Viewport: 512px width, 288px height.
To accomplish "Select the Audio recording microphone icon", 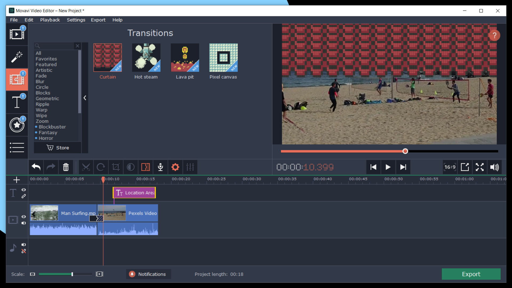I will [160, 167].
